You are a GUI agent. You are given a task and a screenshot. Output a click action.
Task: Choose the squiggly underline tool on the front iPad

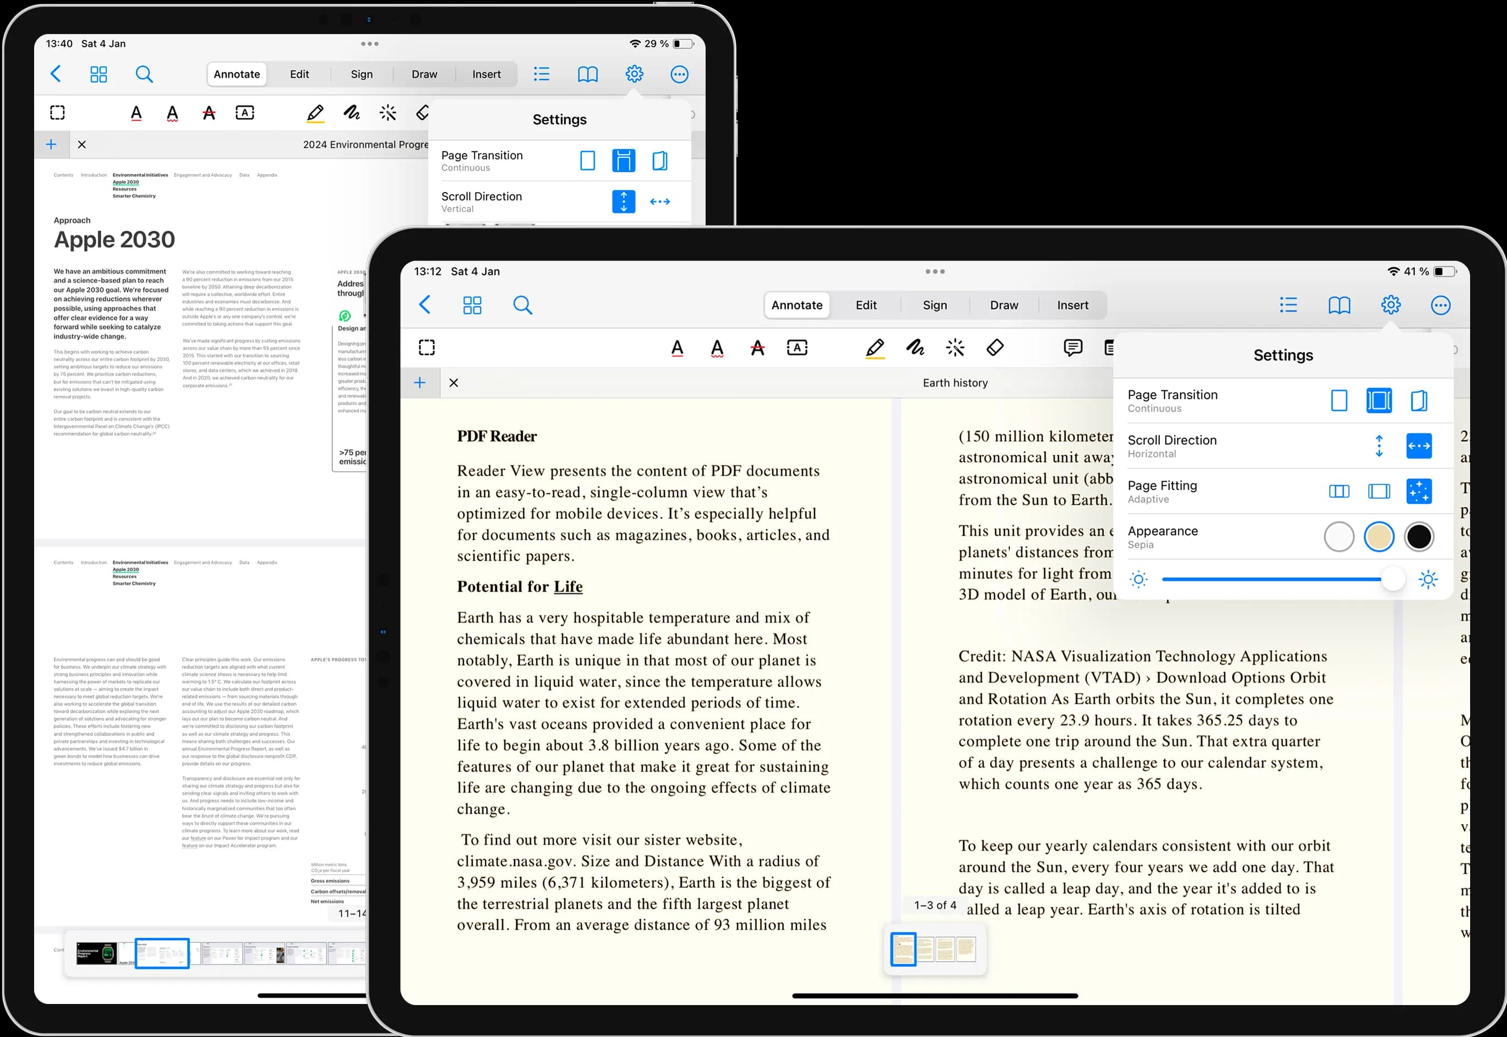(x=717, y=348)
